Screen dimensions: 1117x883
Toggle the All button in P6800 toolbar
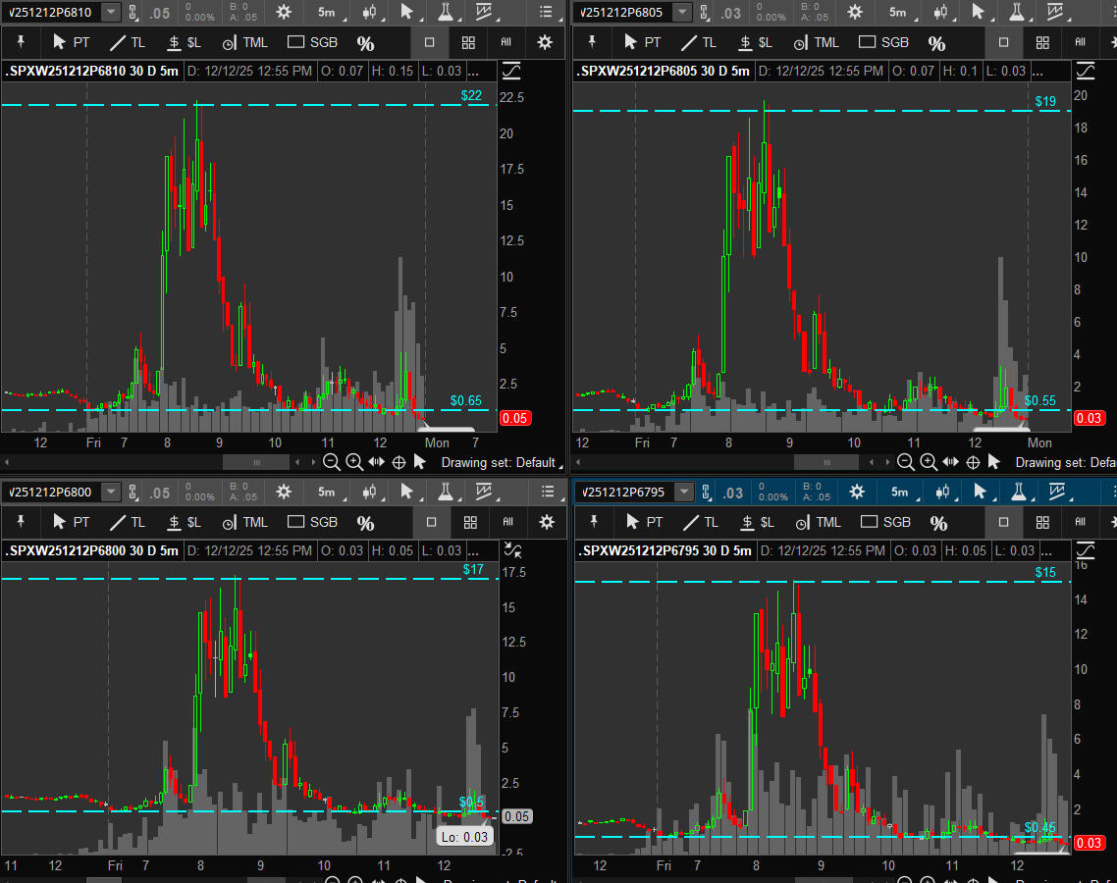pos(508,522)
